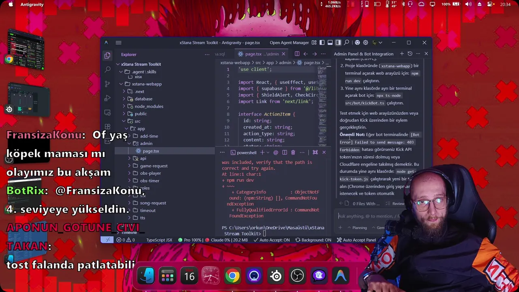Start a new agent conversation with plus
519x292 pixels.
(402, 54)
